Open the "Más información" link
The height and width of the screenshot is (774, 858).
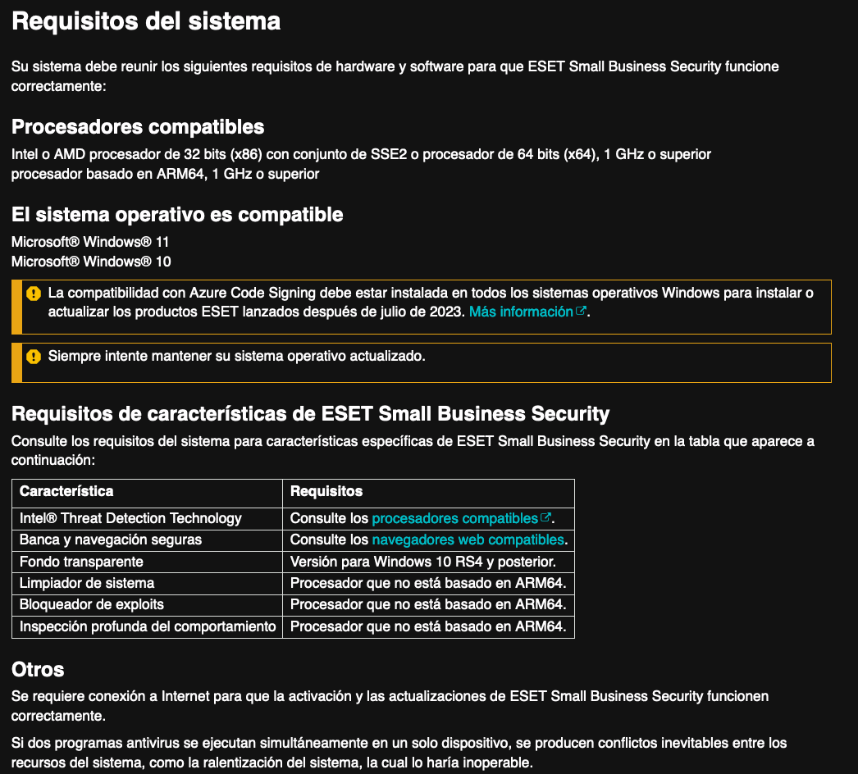521,312
